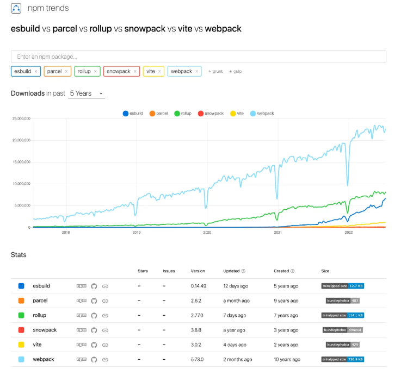The width and height of the screenshot is (407, 369).
Task: Open the npm page icon for webpack
Action: point(82,359)
